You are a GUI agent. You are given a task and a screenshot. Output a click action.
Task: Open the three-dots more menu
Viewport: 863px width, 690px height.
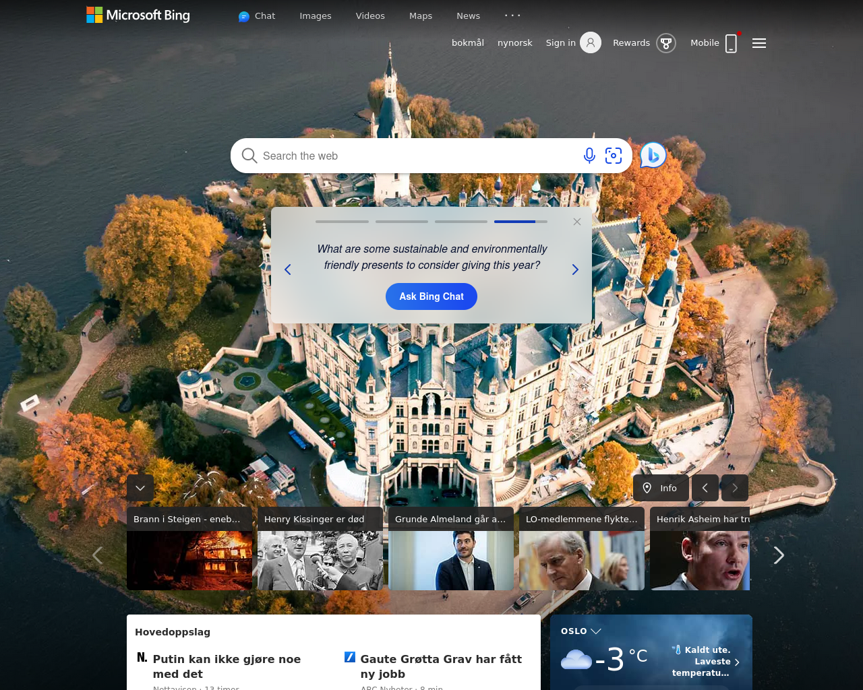click(512, 15)
